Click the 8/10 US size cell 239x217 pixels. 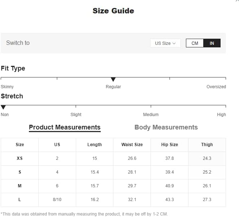click(57, 200)
